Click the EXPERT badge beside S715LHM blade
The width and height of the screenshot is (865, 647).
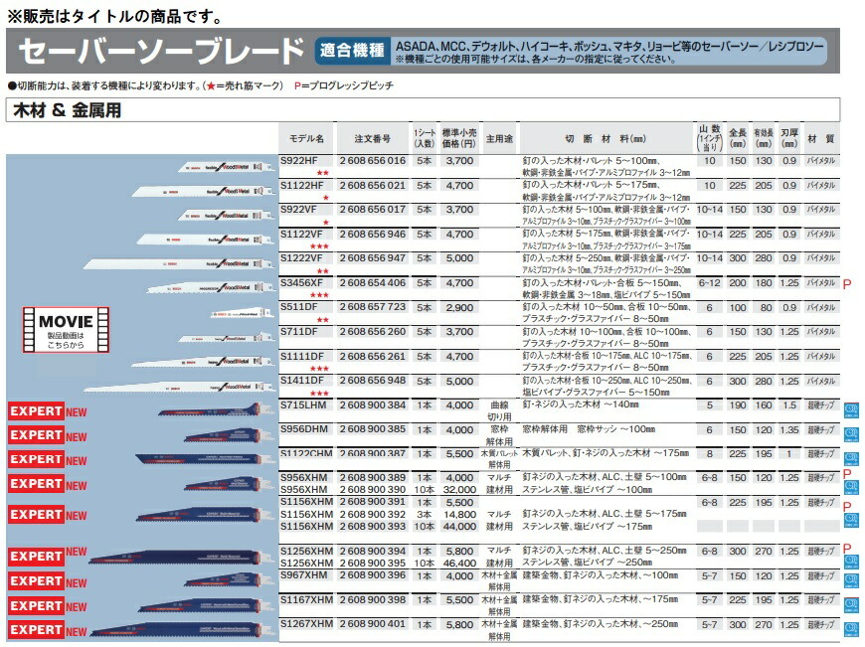pos(36,411)
